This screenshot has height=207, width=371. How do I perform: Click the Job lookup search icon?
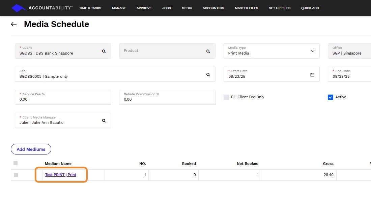point(208,74)
